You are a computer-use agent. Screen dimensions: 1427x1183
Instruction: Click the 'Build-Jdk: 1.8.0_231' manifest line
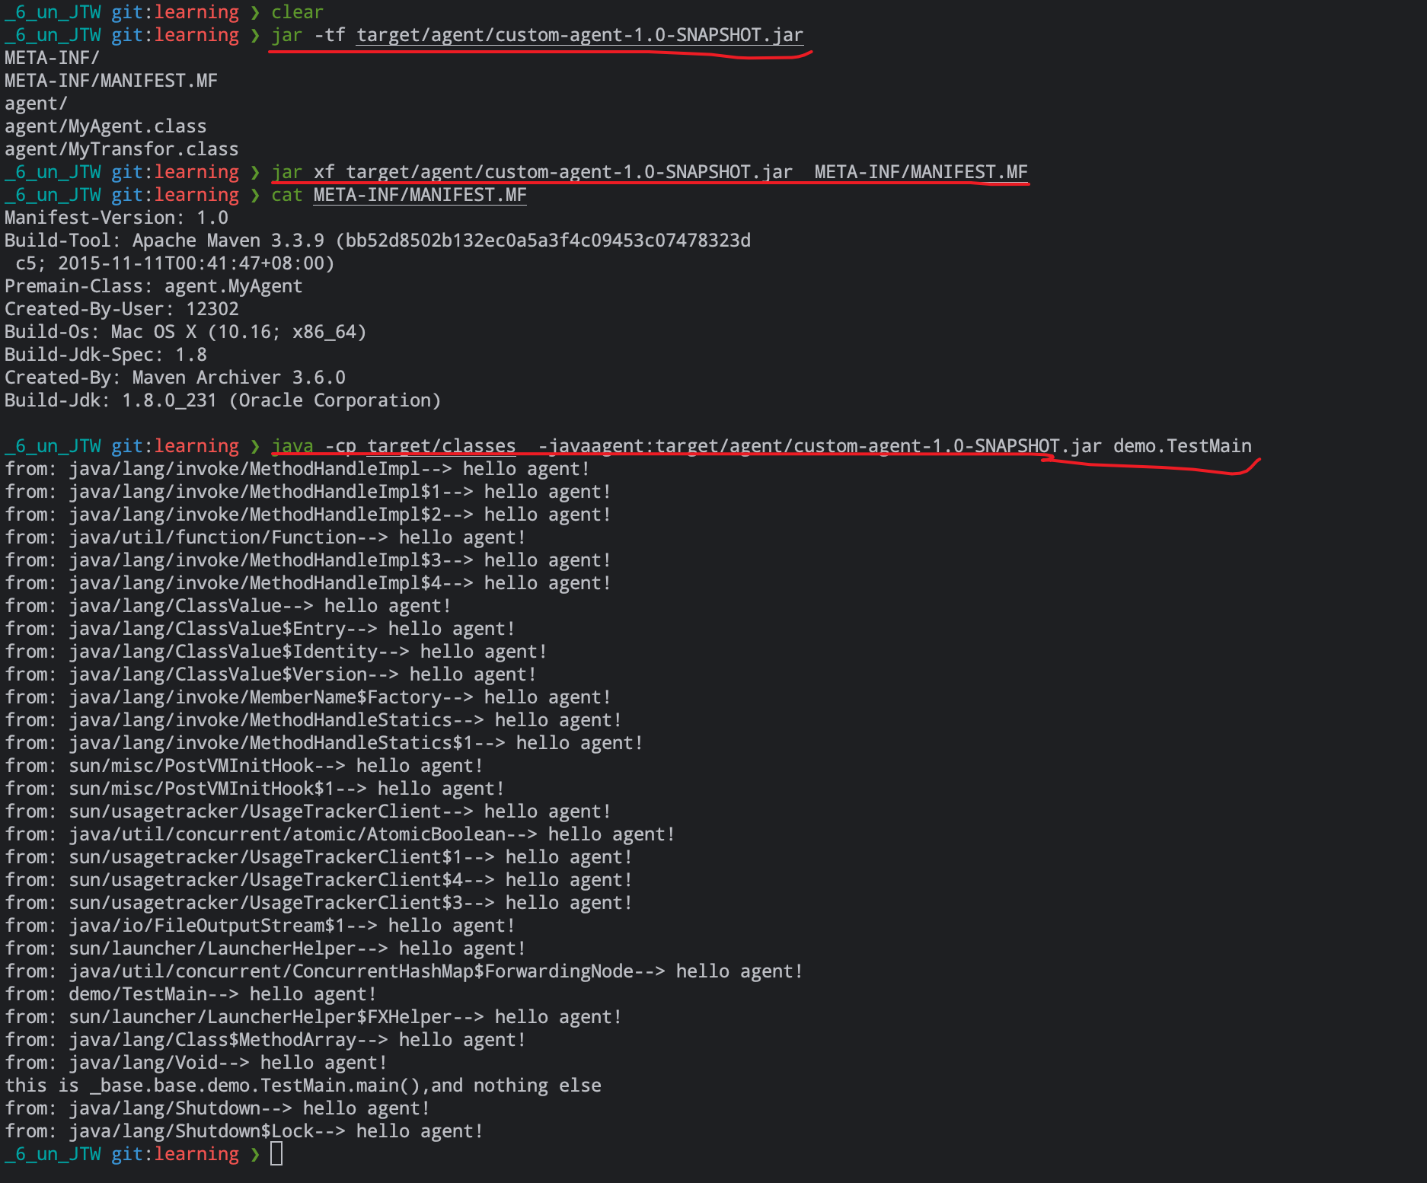222,400
